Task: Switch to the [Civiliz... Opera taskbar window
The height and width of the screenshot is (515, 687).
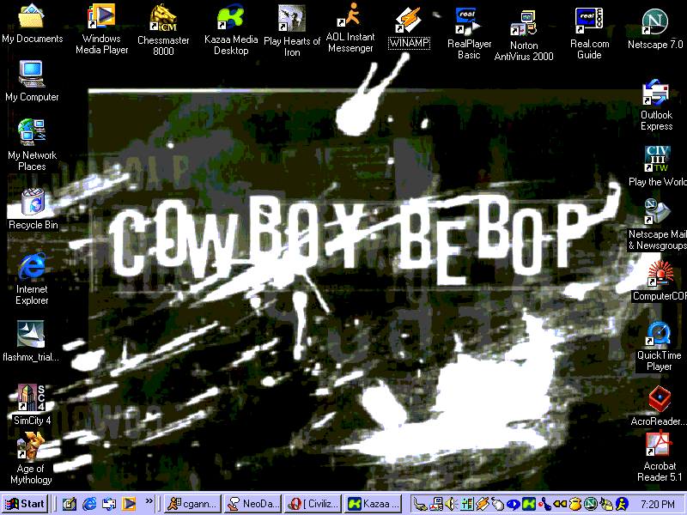Action: click(313, 504)
